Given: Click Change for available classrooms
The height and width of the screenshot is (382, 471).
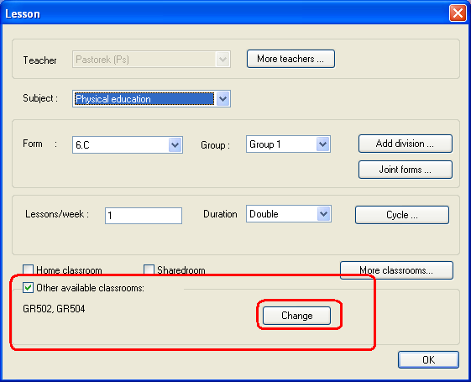Looking at the screenshot, I should click(x=296, y=316).
